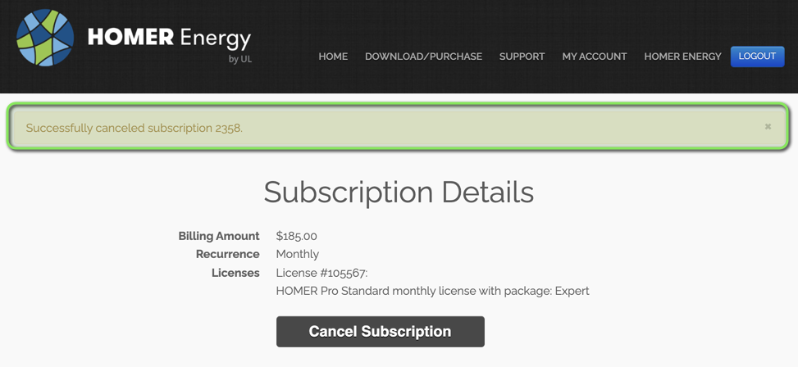Click the HOMER Energy globe logo icon
The image size is (798, 367).
45,38
